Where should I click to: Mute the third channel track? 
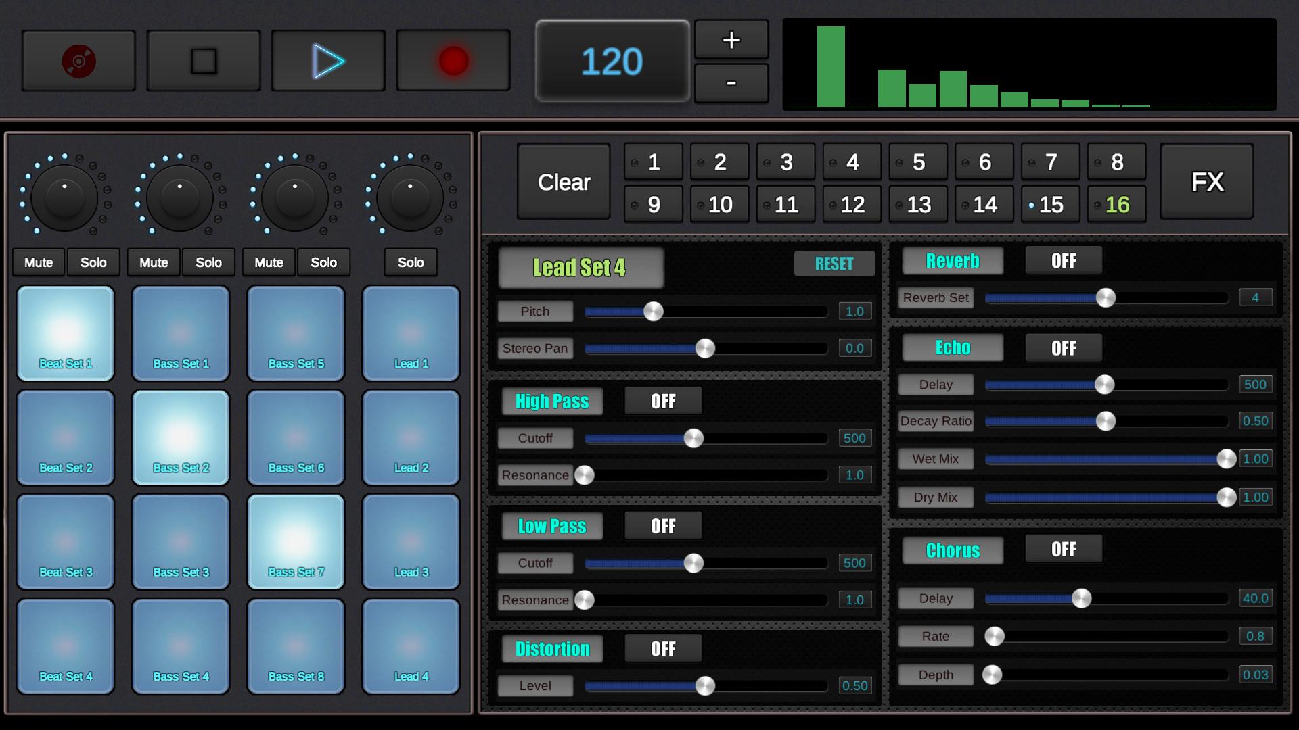tap(269, 262)
